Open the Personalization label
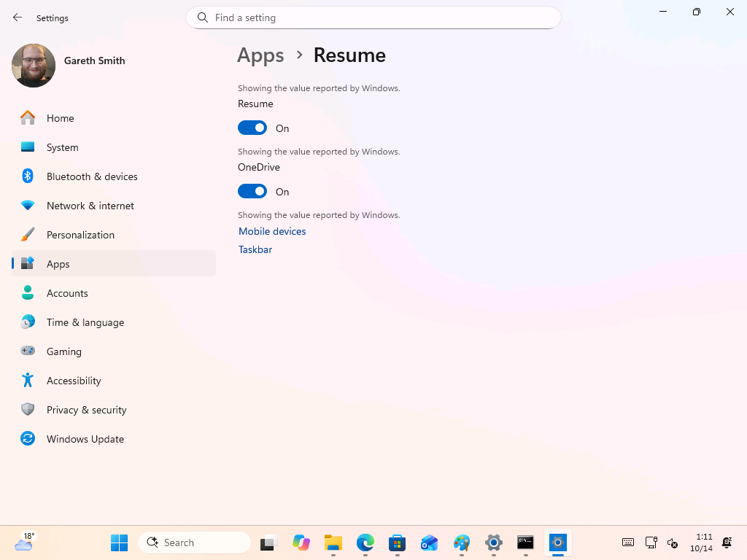Viewport: 747px width, 560px height. (x=80, y=234)
